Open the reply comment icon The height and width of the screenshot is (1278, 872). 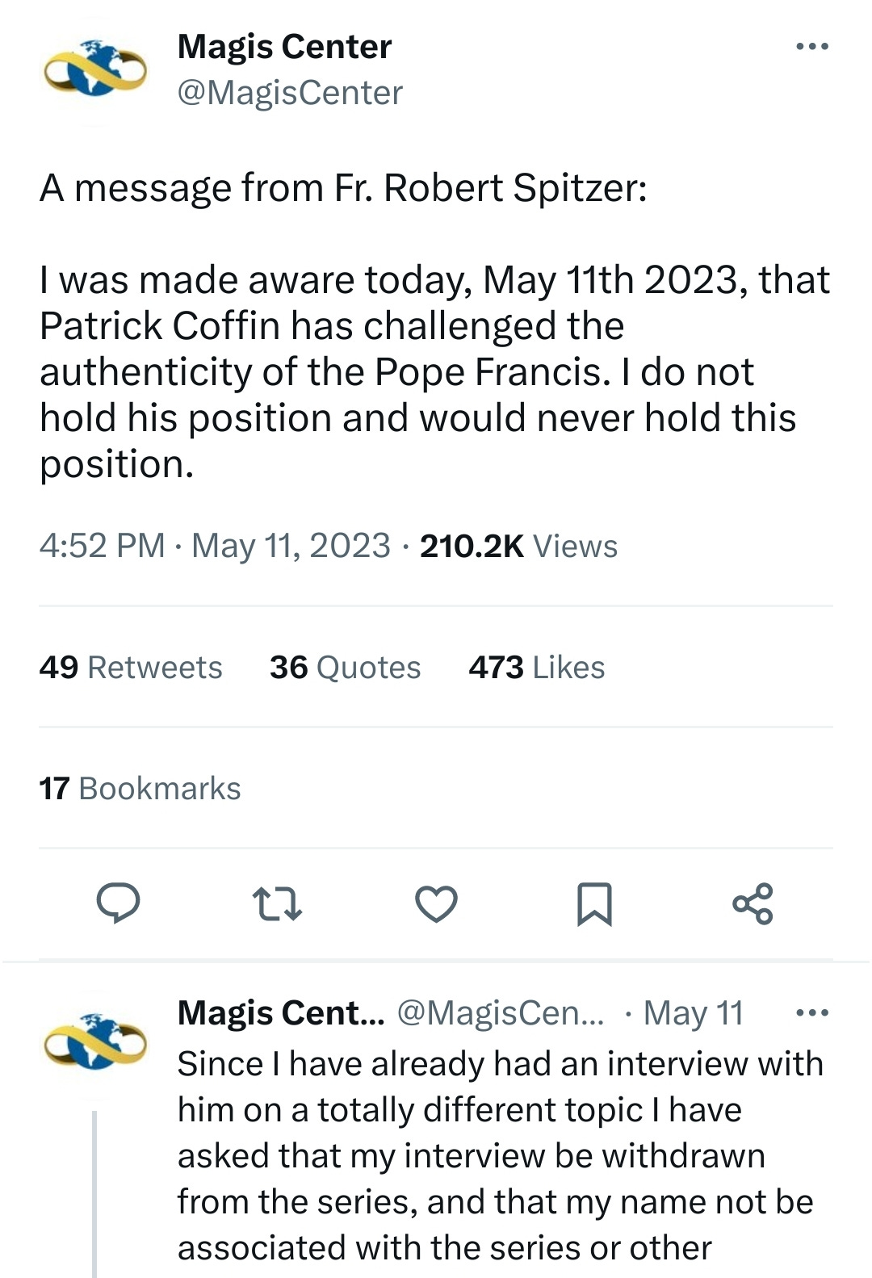119,903
